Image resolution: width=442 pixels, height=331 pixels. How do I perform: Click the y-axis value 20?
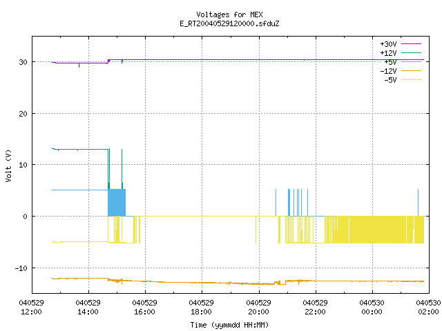23,114
